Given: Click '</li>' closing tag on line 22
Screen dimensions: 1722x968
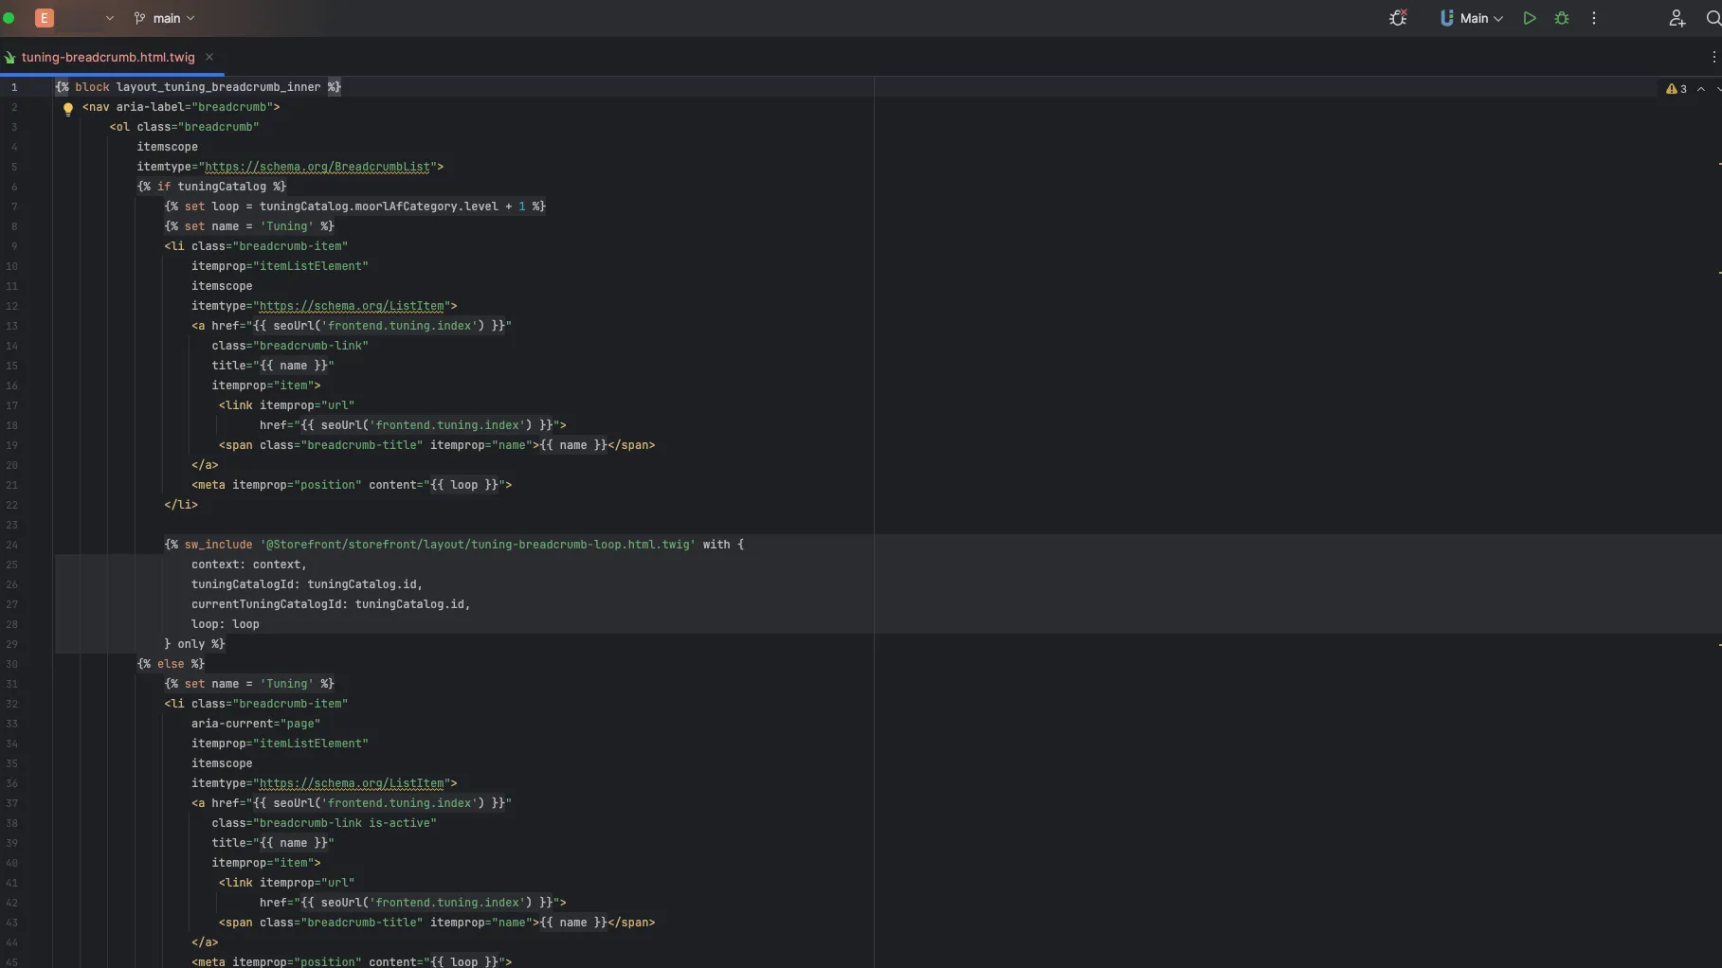Looking at the screenshot, I should [x=181, y=505].
